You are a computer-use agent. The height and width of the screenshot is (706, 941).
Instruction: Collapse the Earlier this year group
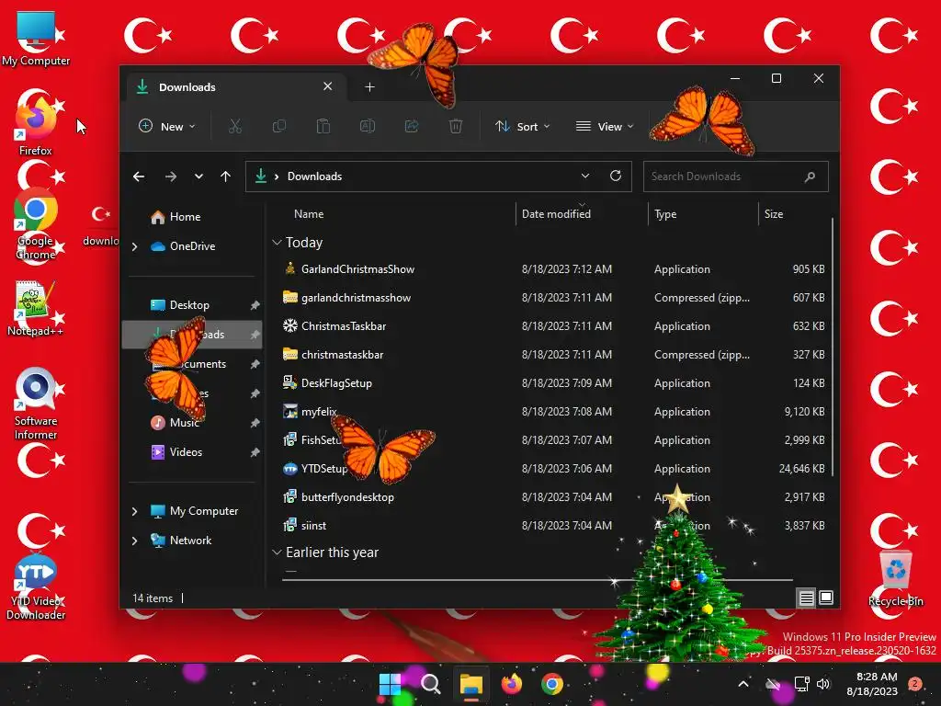[x=277, y=552]
